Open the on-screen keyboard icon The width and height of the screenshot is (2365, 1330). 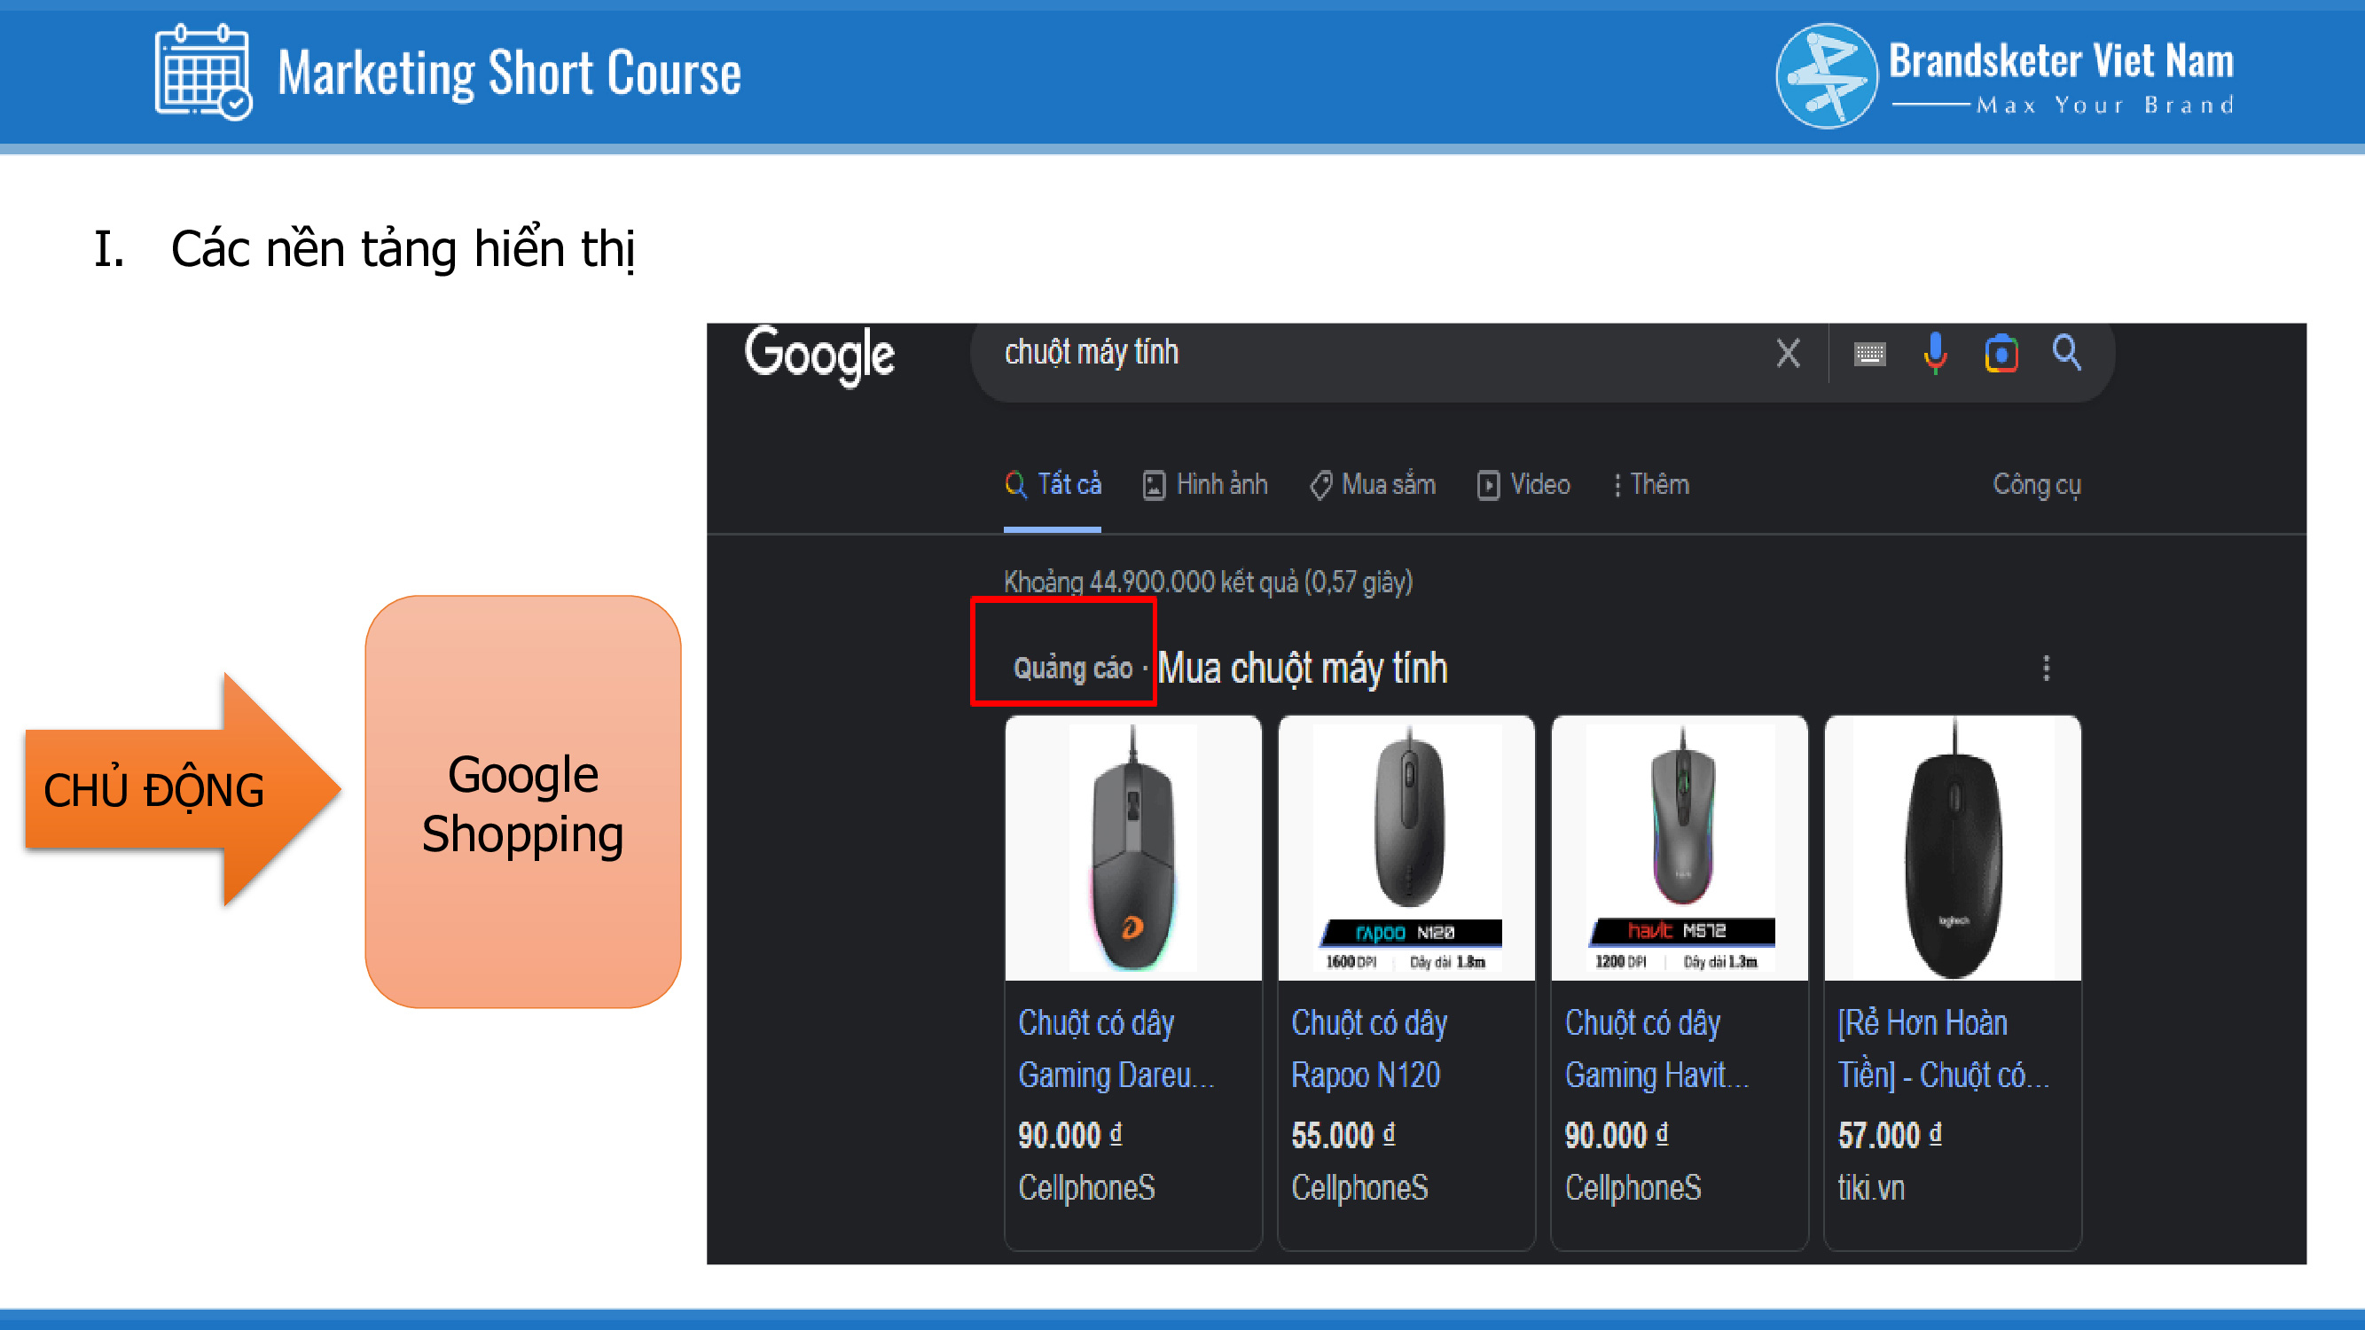tap(1869, 354)
